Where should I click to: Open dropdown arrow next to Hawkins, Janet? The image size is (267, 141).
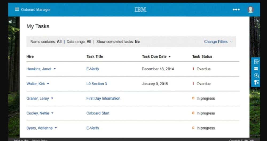[55, 69]
